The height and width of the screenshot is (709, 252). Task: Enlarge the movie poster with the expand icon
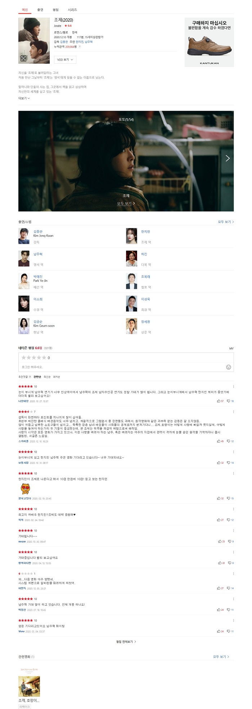pyautogui.click(x=23, y=58)
